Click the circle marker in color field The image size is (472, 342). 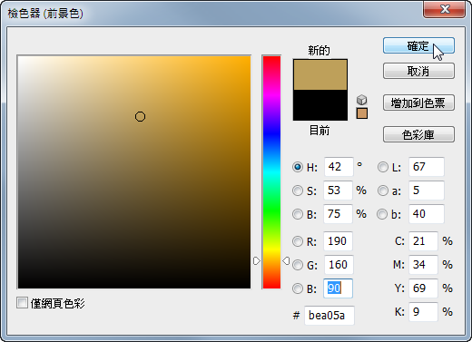click(140, 116)
